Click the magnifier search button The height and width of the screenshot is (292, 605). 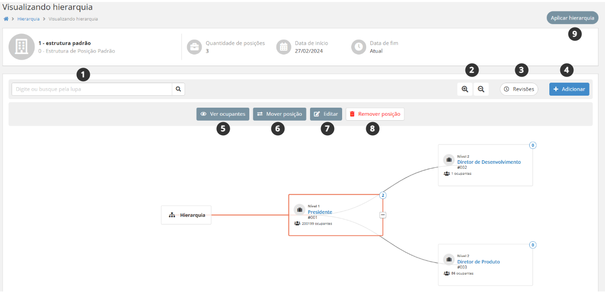(x=178, y=89)
